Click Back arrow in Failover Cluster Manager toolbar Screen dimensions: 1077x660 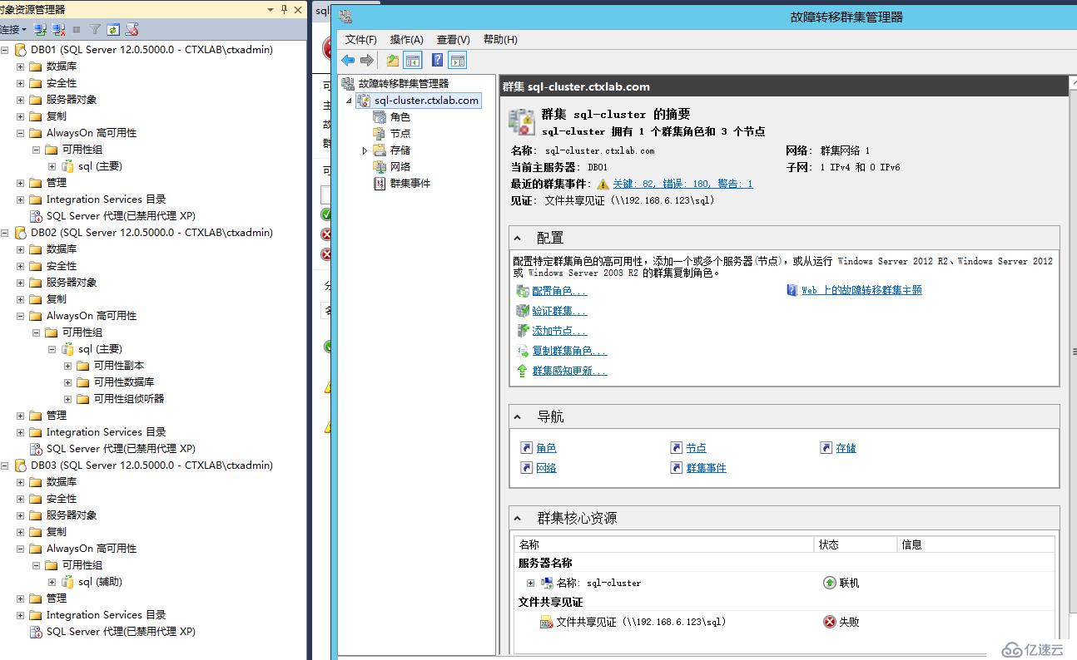[348, 60]
